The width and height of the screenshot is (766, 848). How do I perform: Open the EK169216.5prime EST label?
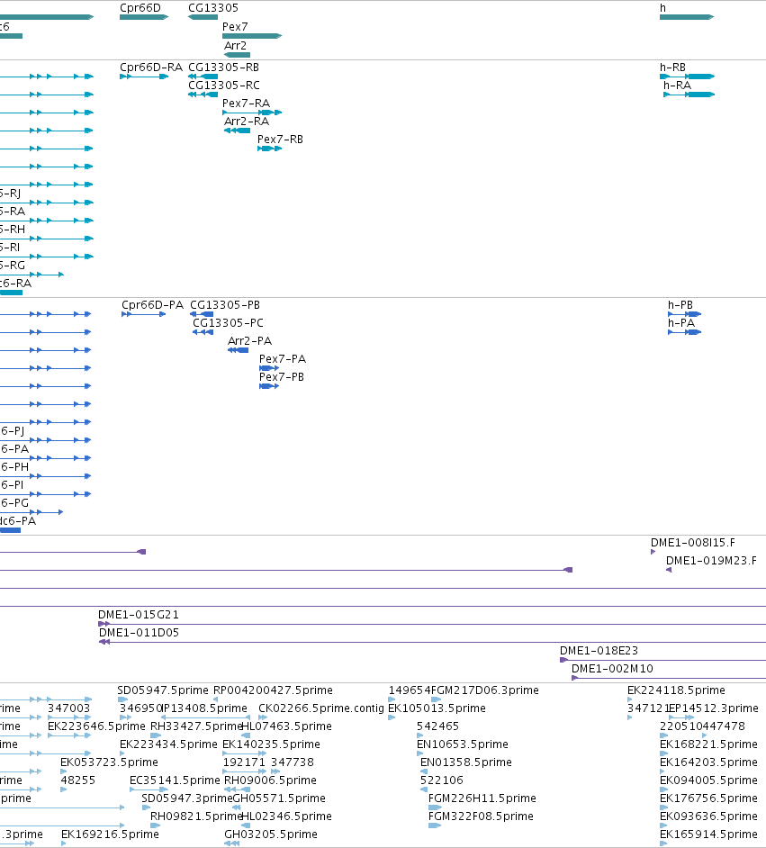click(x=111, y=834)
